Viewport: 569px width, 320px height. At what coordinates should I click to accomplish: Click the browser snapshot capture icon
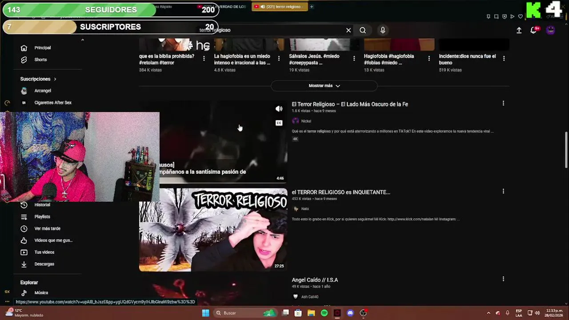pos(497,16)
